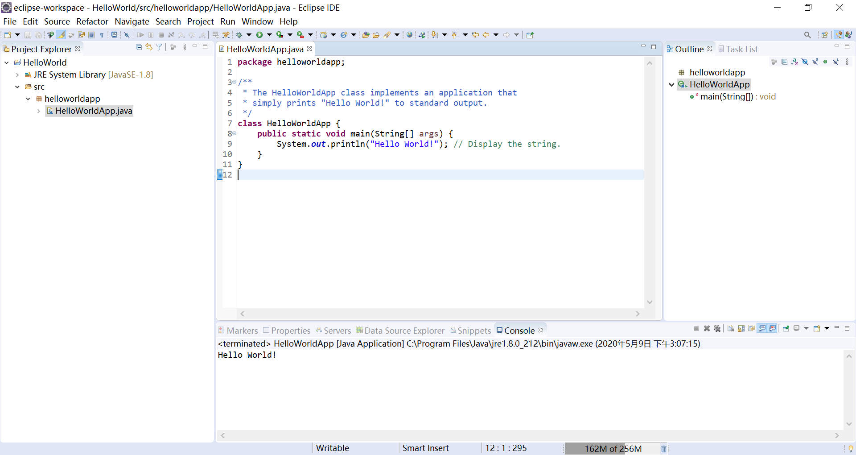Toggle Show Console on Standard Error change
The image size is (856, 455).
click(x=773, y=328)
